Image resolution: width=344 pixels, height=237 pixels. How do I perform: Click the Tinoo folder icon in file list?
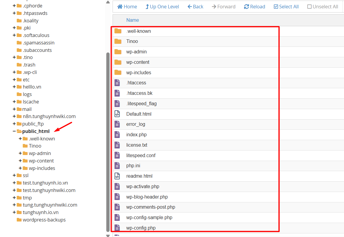pos(118,41)
